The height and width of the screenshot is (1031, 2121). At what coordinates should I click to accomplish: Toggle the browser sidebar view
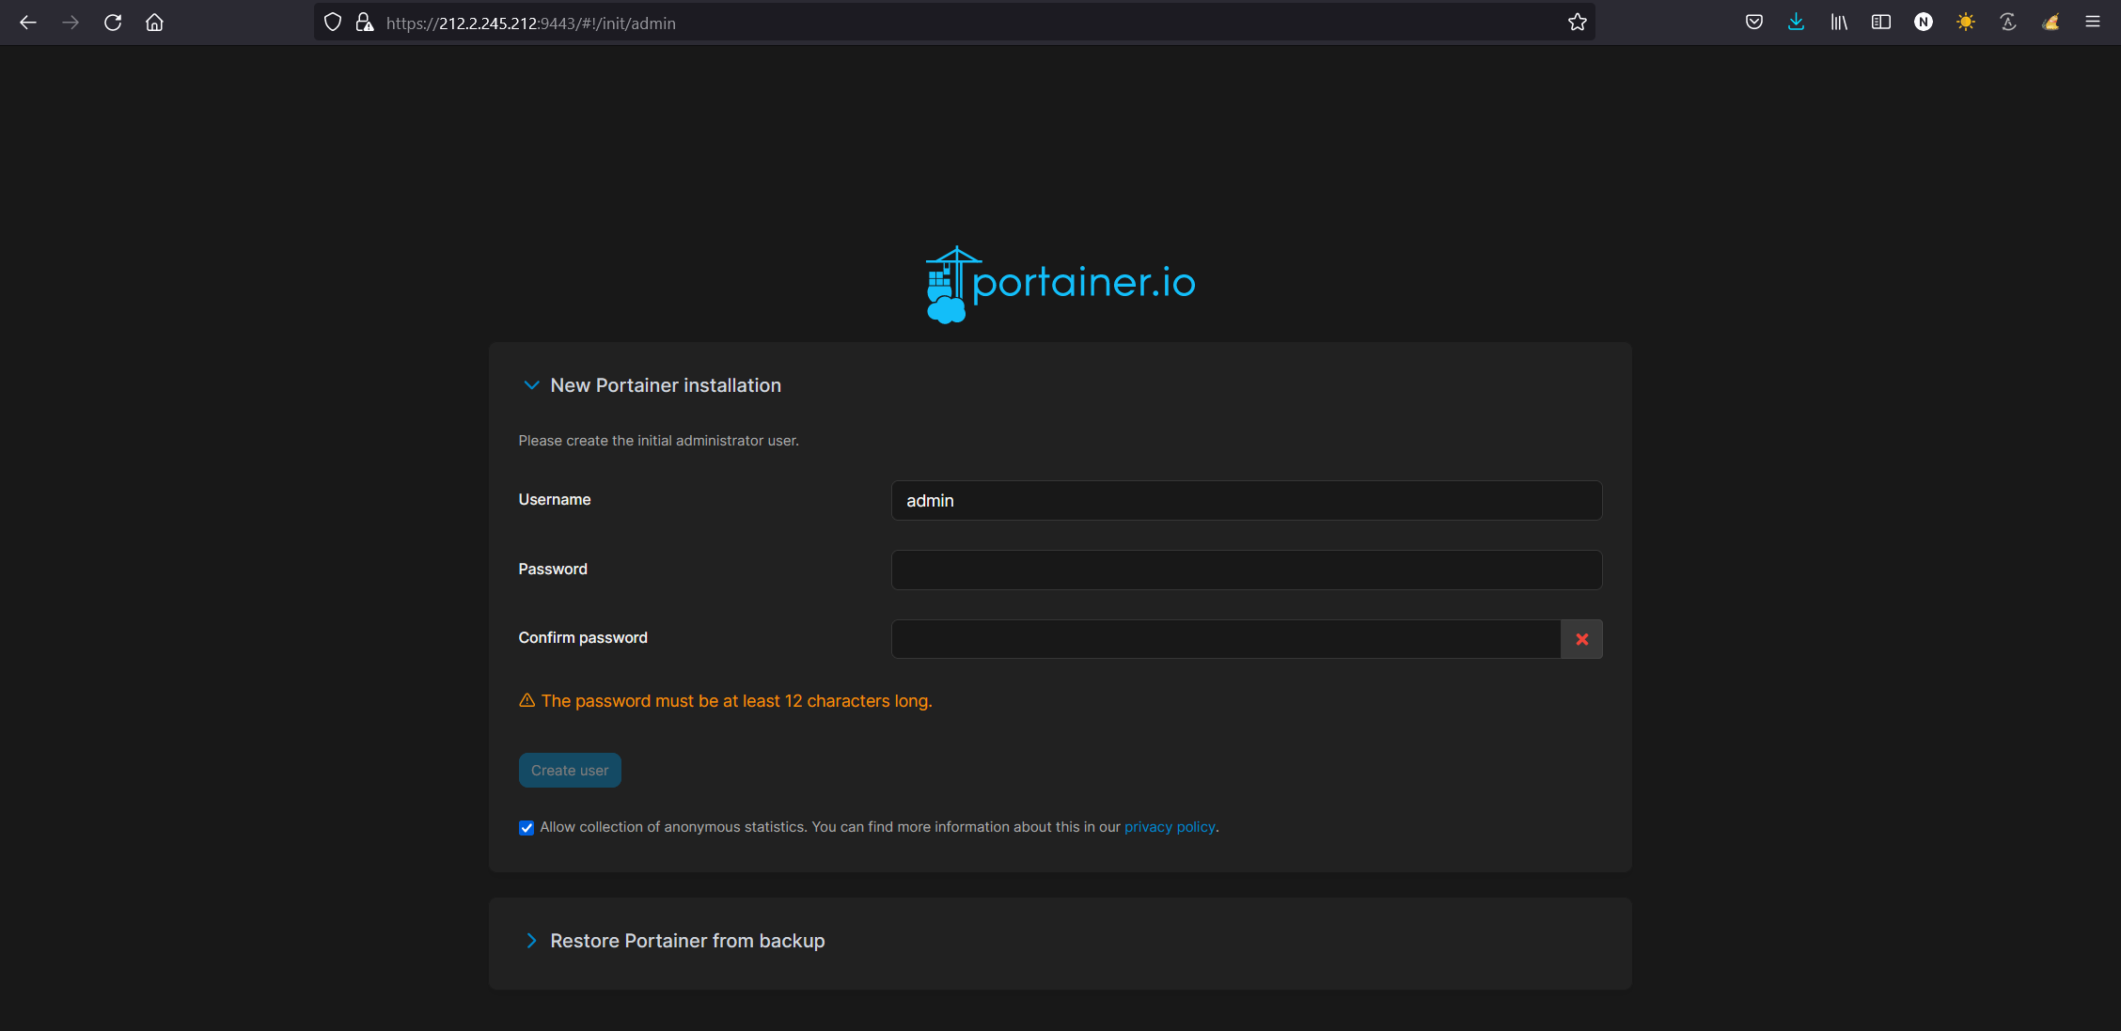tap(1881, 23)
